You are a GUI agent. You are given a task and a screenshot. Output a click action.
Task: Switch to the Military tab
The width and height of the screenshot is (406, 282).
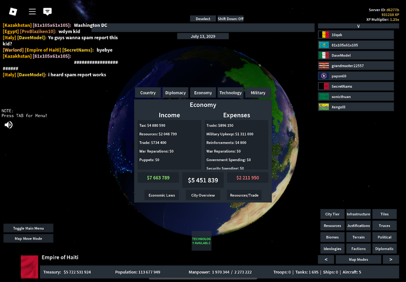click(258, 92)
